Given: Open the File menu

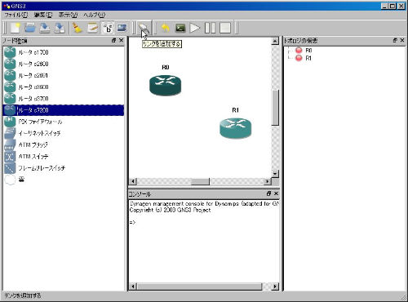Looking at the screenshot, I should pyautogui.click(x=16, y=15).
